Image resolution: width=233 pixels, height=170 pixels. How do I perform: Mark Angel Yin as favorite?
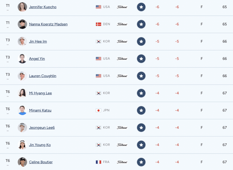coord(141,59)
